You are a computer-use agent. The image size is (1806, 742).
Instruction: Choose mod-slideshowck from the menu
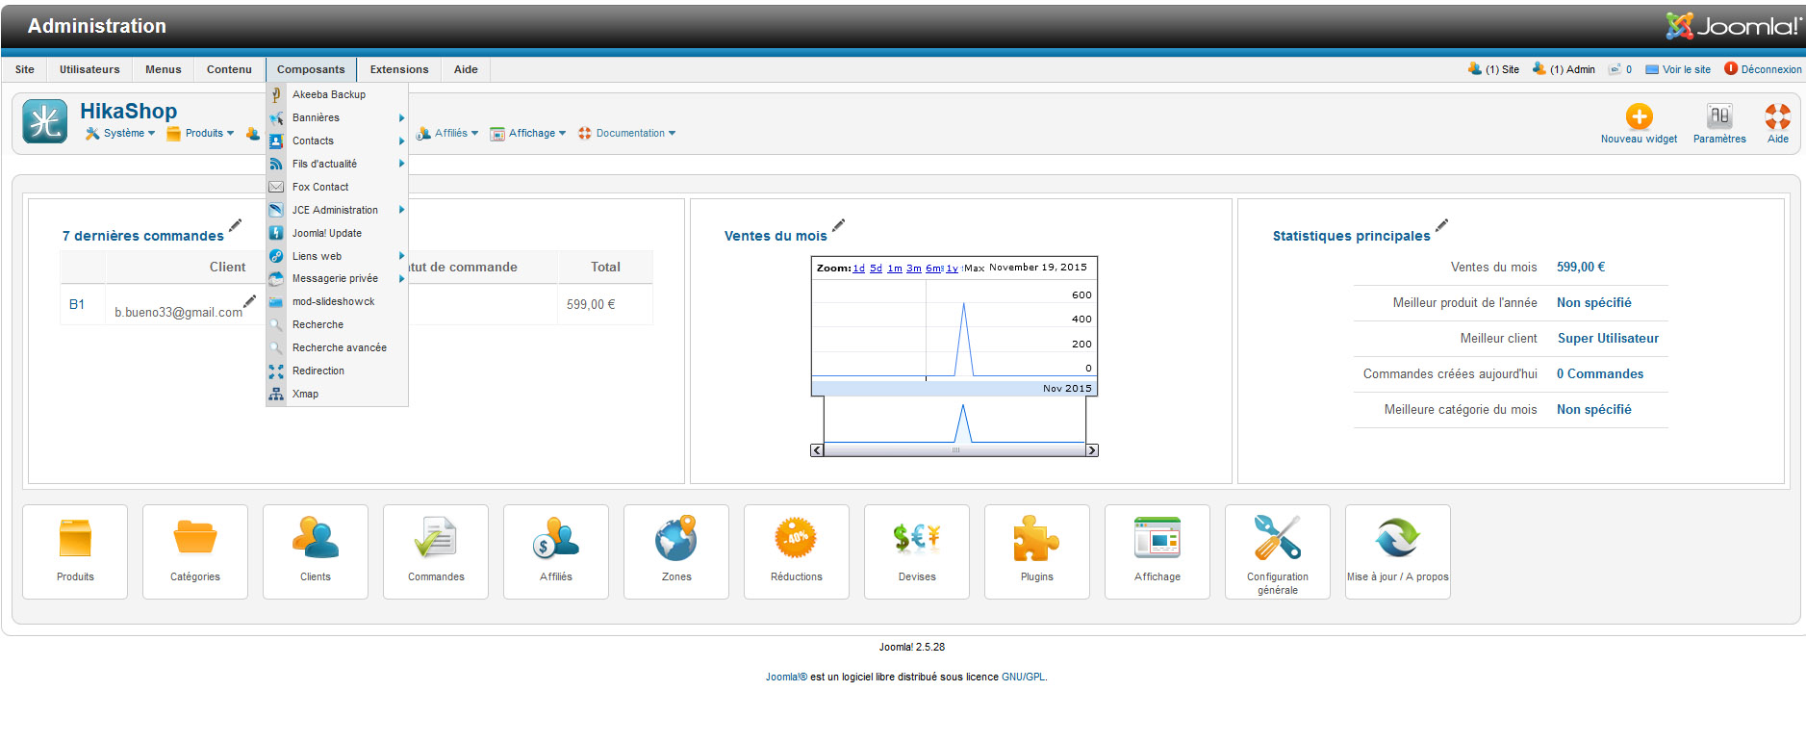tap(337, 301)
